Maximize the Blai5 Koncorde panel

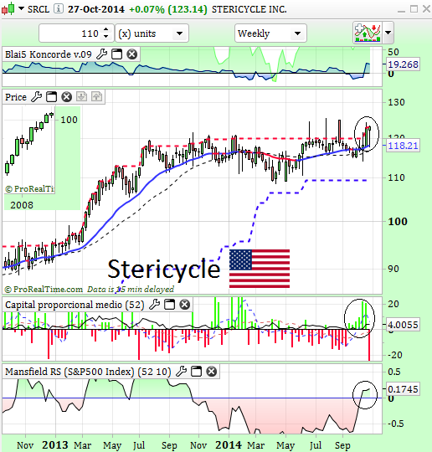117,54
